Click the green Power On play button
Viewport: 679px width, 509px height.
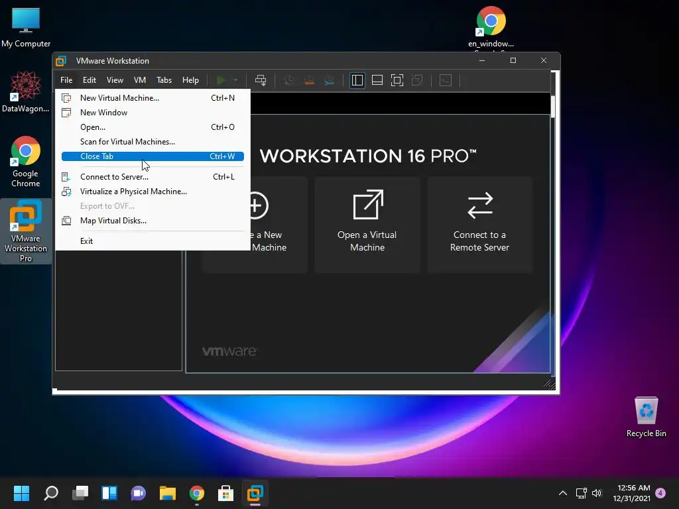click(221, 80)
